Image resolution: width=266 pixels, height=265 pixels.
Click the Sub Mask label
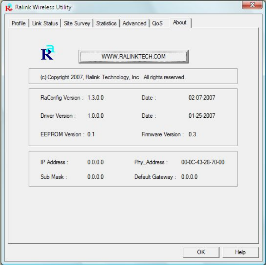[53, 177]
